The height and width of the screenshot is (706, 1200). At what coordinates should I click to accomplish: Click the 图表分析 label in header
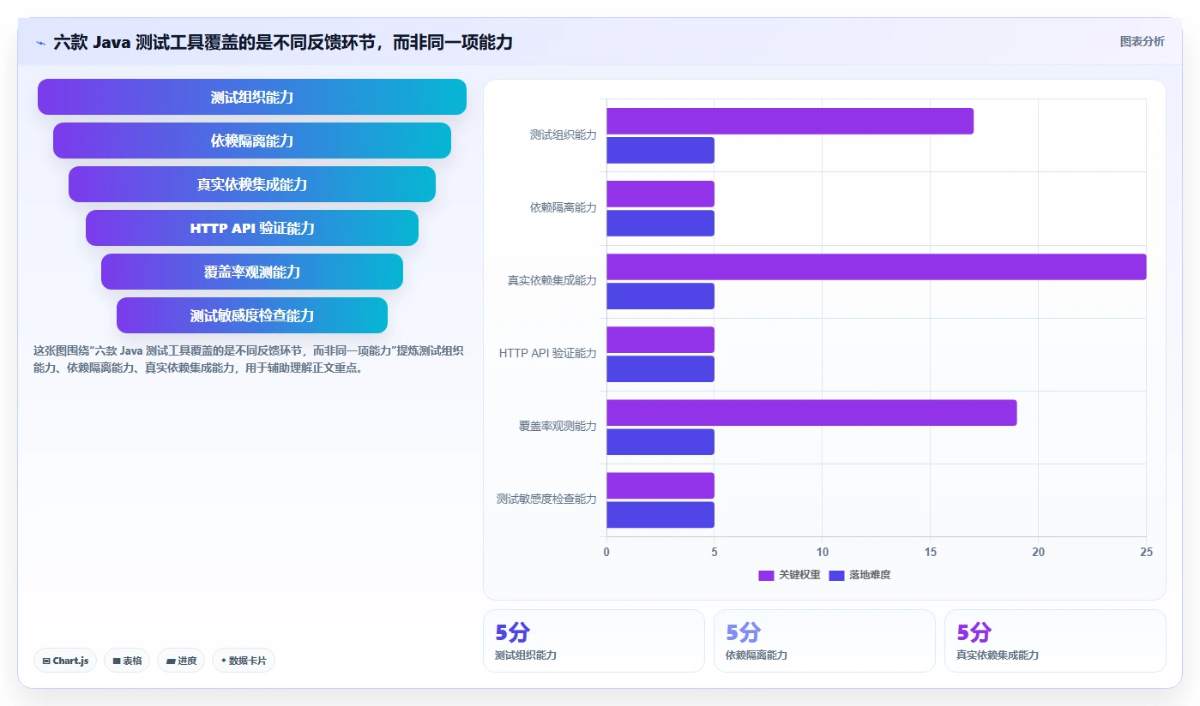coord(1142,41)
